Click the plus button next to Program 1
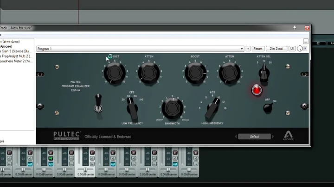The width and height of the screenshot is (334, 187). tap(248, 49)
